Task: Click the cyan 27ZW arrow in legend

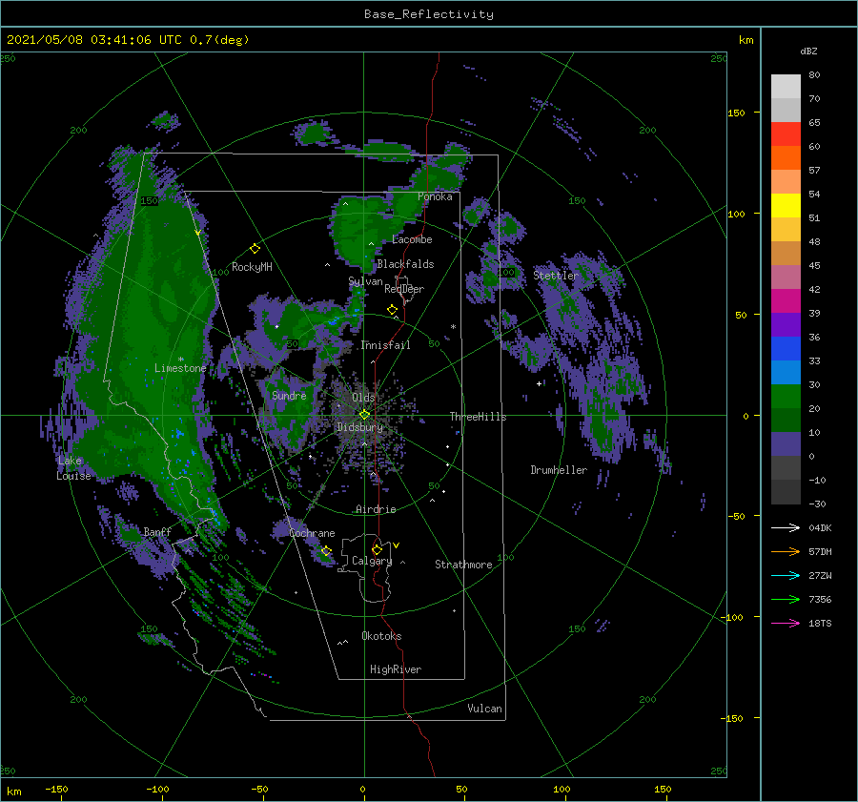Action: 786,575
